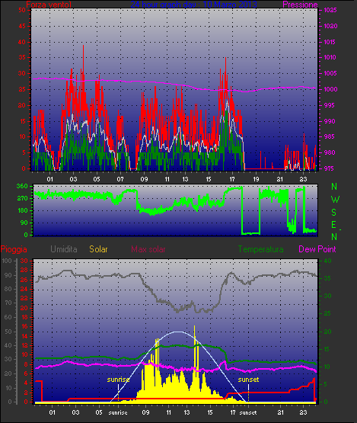Click the 'Umidita' humidity legend label
This screenshot has width=357, height=423.
64,249
